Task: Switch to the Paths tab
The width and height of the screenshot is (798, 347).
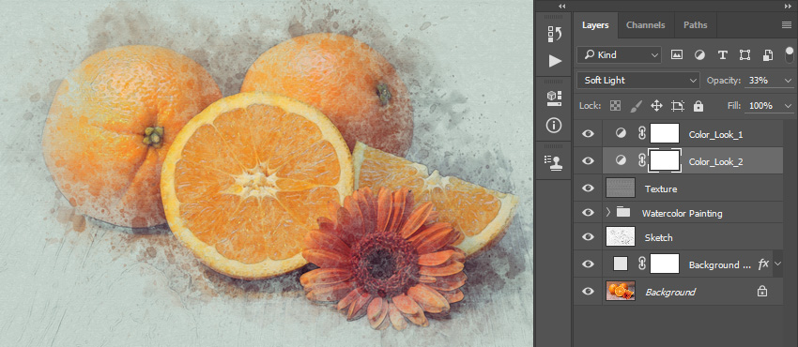Action: (695, 25)
